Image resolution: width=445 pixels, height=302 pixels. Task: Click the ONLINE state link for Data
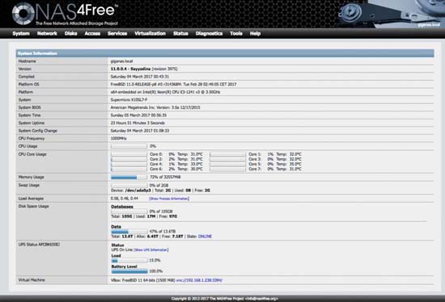pyautogui.click(x=205, y=237)
